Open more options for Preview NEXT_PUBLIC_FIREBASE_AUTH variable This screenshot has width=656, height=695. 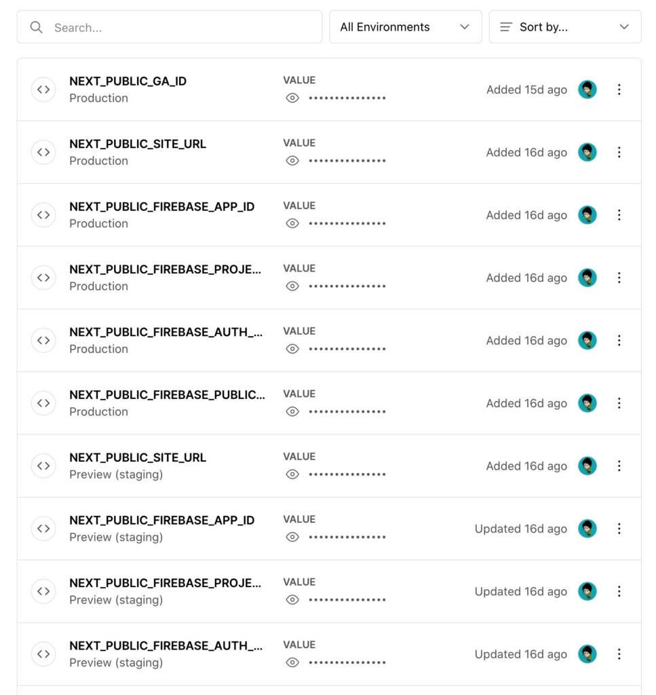click(x=619, y=654)
